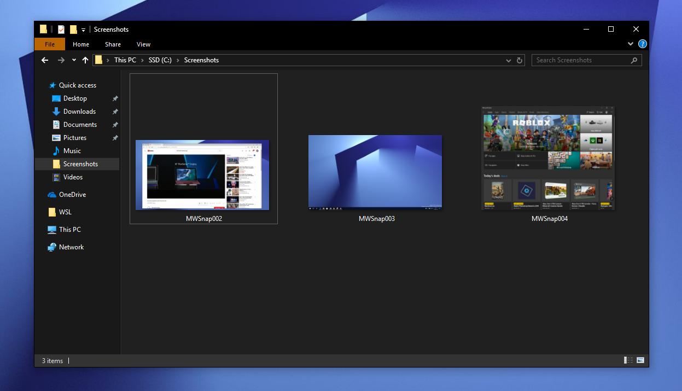This screenshot has height=391, width=682.
Task: Select the MWSnap004 thumbnail
Action: click(548, 158)
